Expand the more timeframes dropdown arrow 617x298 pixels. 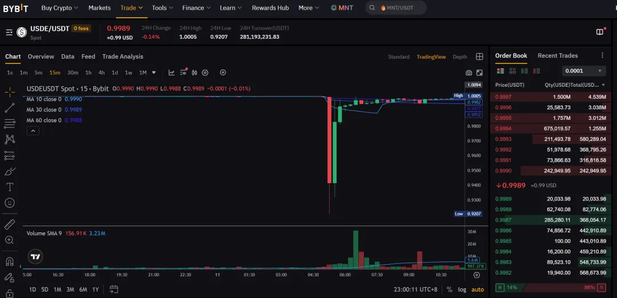click(x=154, y=73)
